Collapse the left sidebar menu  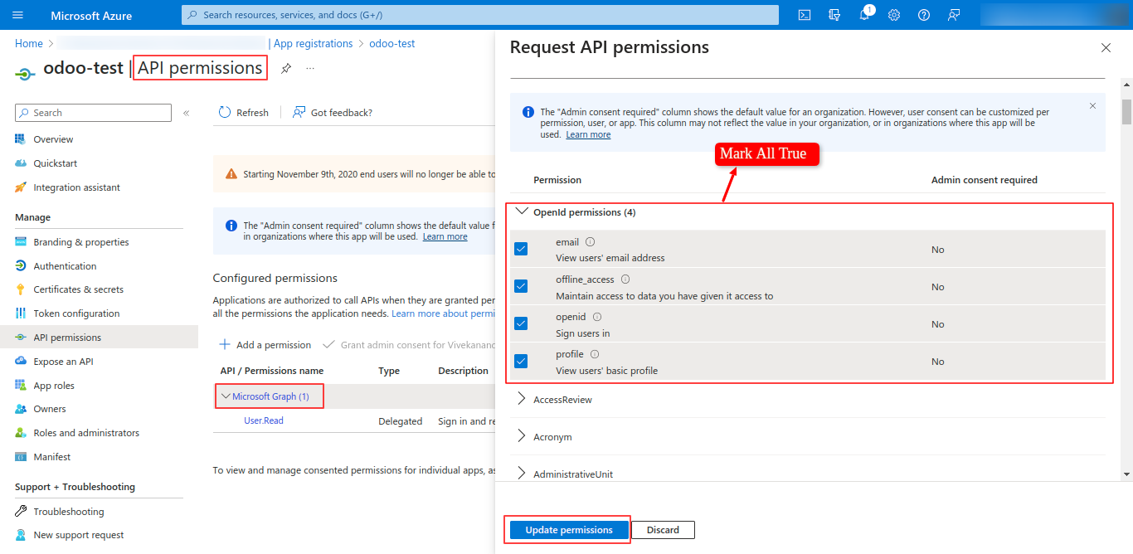point(187,113)
